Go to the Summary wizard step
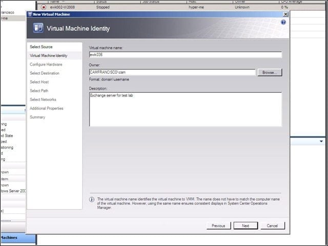The image size is (328, 246). (x=37, y=117)
